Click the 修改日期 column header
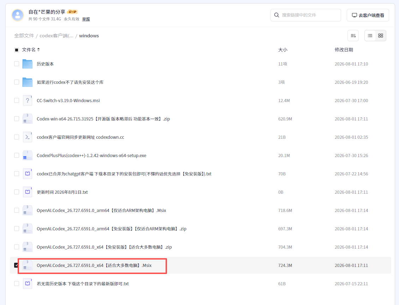 pyautogui.click(x=344, y=50)
